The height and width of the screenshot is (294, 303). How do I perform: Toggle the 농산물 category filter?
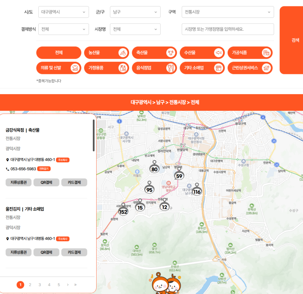pos(106,53)
